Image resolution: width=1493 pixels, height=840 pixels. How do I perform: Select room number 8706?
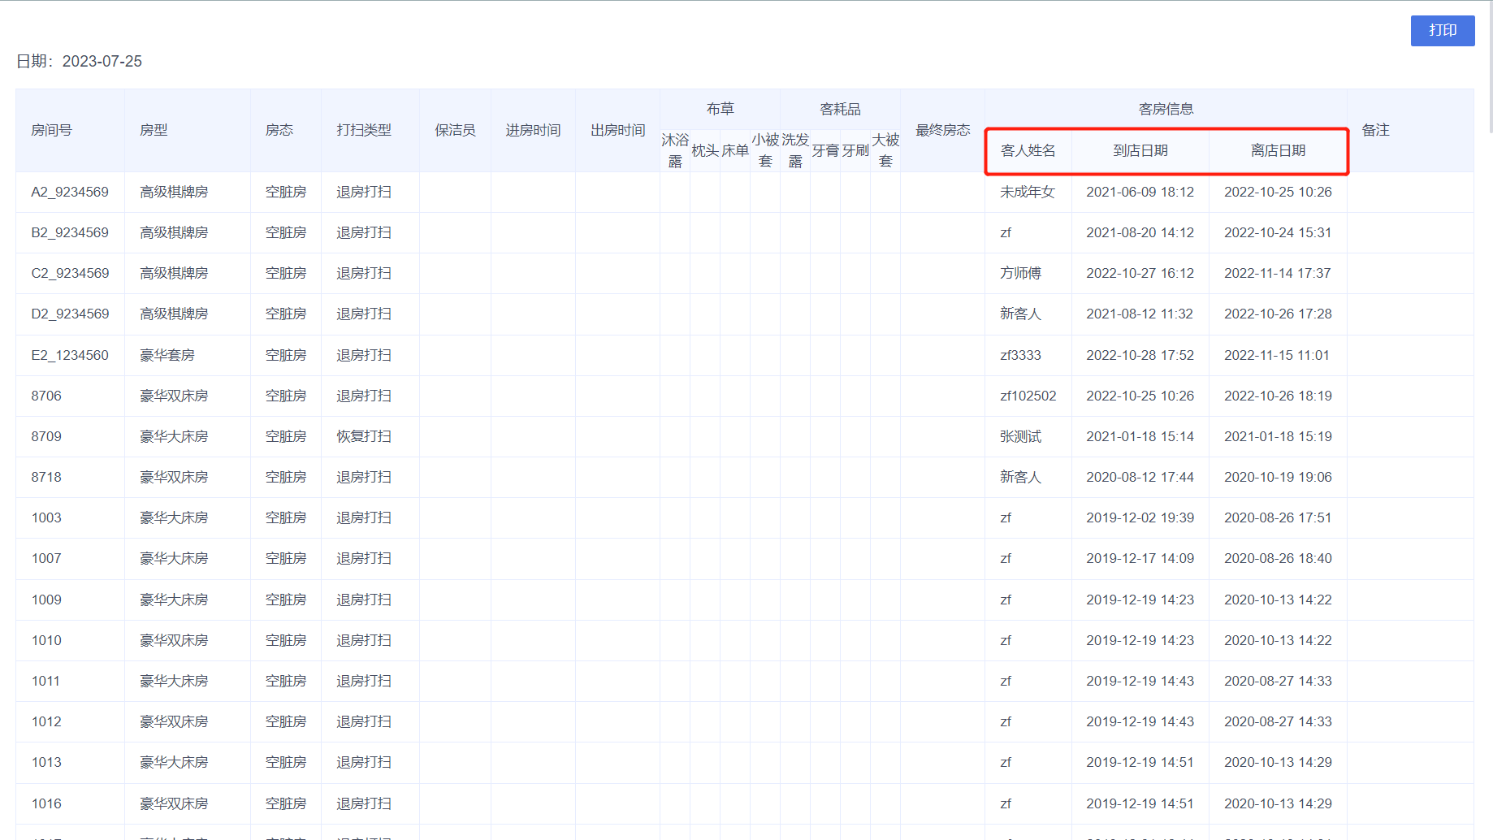coord(46,396)
